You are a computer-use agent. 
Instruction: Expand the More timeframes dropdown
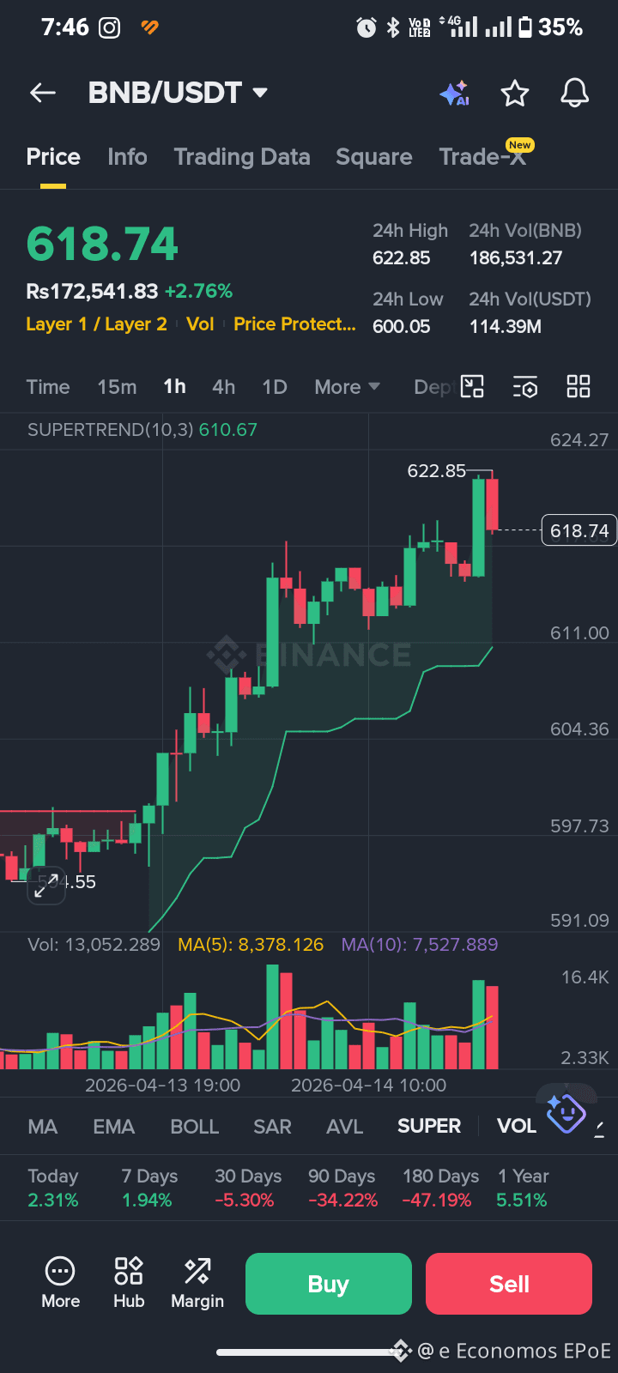tap(347, 387)
